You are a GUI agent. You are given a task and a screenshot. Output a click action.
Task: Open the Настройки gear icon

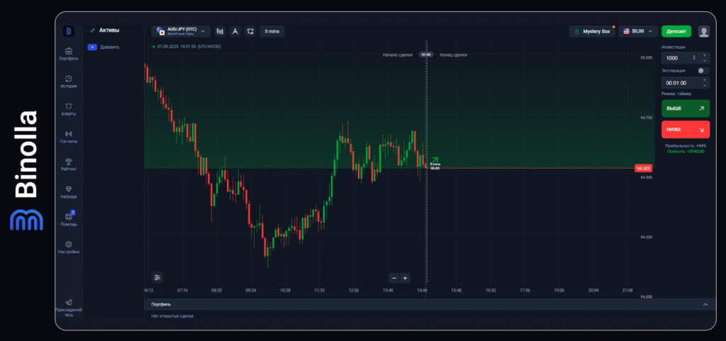[69, 247]
